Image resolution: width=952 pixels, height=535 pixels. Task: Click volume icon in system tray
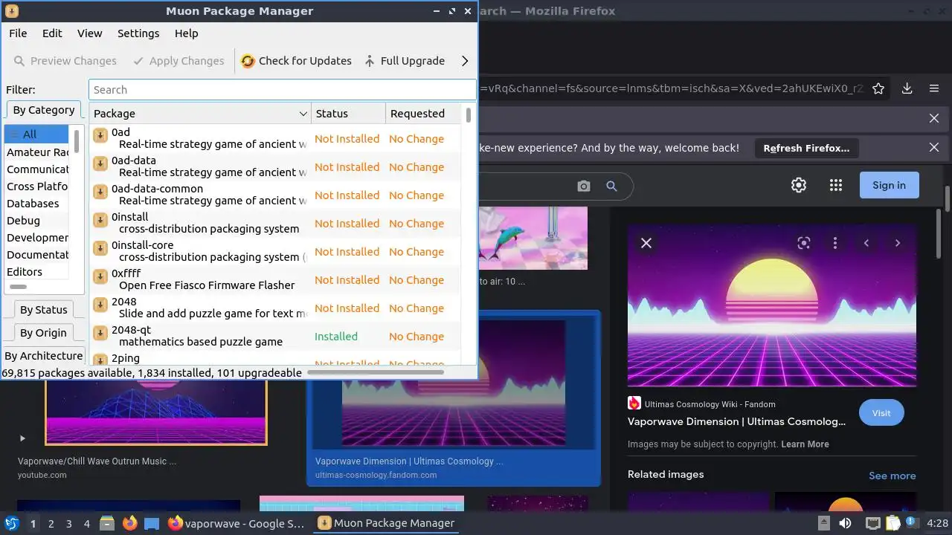846,523
